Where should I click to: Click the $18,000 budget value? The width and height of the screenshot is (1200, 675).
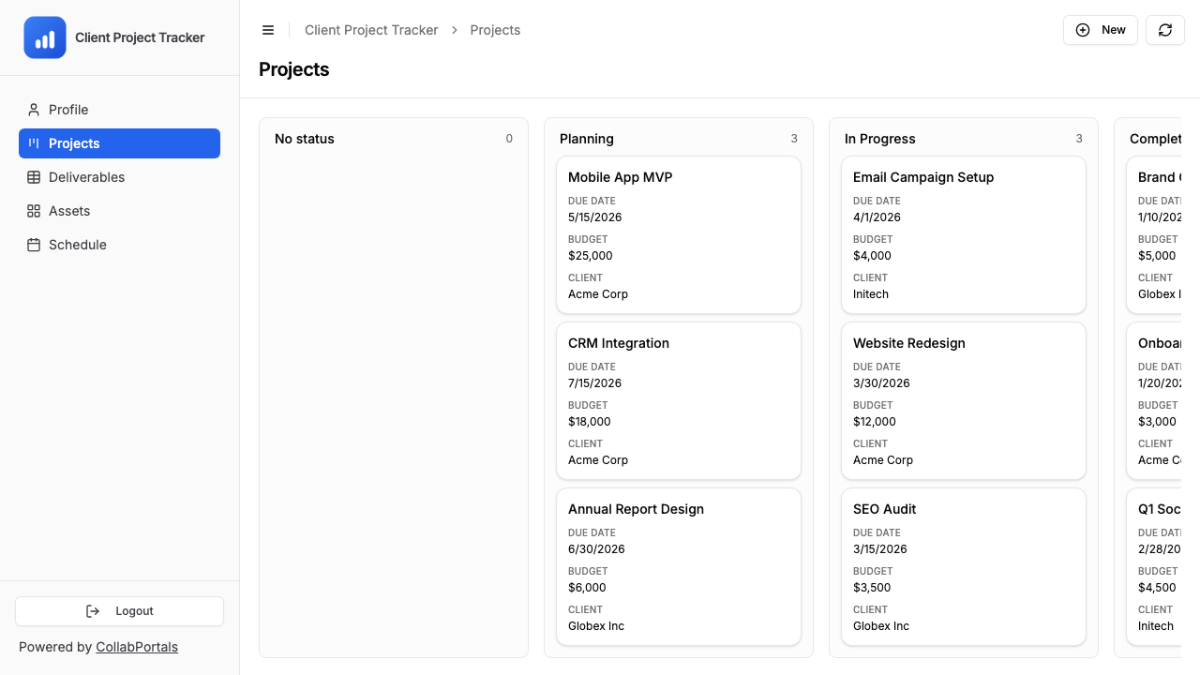590,422
